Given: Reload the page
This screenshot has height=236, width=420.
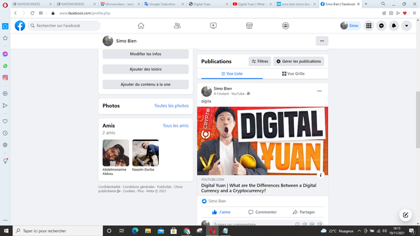Looking at the screenshot, I should point(32,13).
